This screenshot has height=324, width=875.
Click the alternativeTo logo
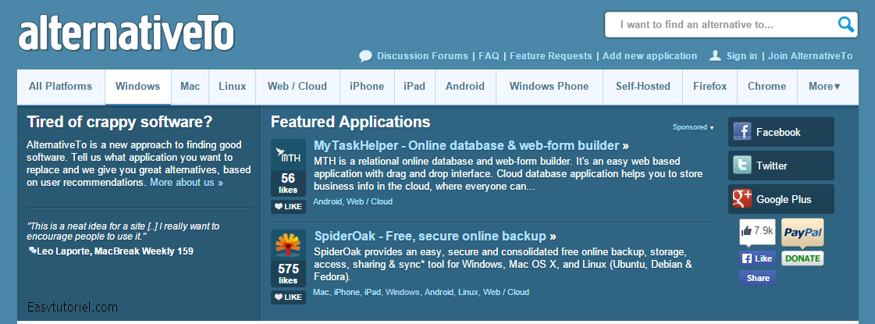[126, 34]
